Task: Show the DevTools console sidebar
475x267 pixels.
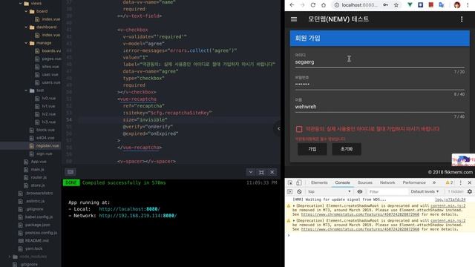Action: (x=289, y=191)
